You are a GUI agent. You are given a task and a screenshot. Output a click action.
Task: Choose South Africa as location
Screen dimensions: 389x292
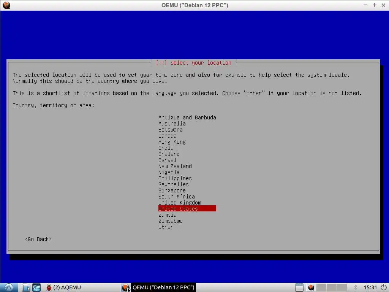tap(176, 197)
